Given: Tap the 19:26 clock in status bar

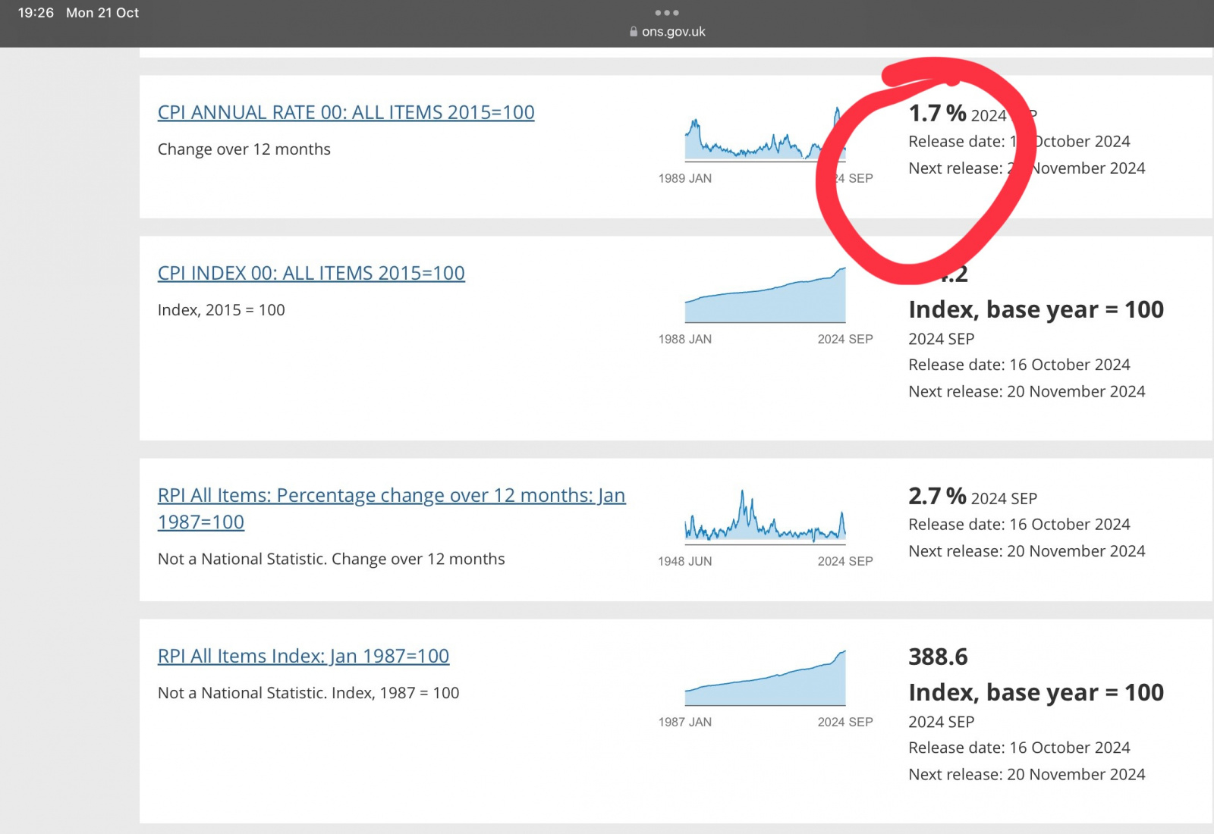Looking at the screenshot, I should [x=36, y=13].
